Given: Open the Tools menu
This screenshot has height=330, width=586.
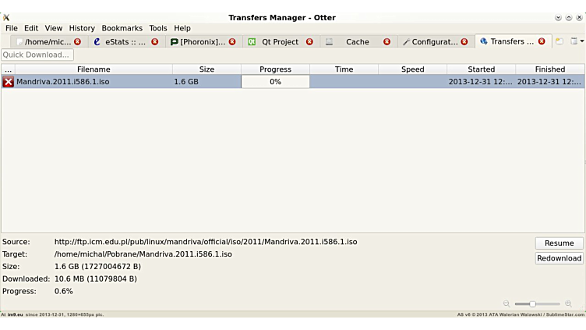Looking at the screenshot, I should [x=158, y=28].
